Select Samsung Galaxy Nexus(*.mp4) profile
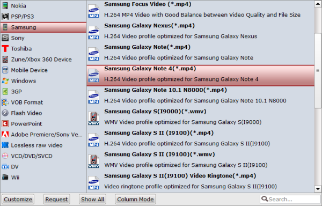 (x=200, y=33)
